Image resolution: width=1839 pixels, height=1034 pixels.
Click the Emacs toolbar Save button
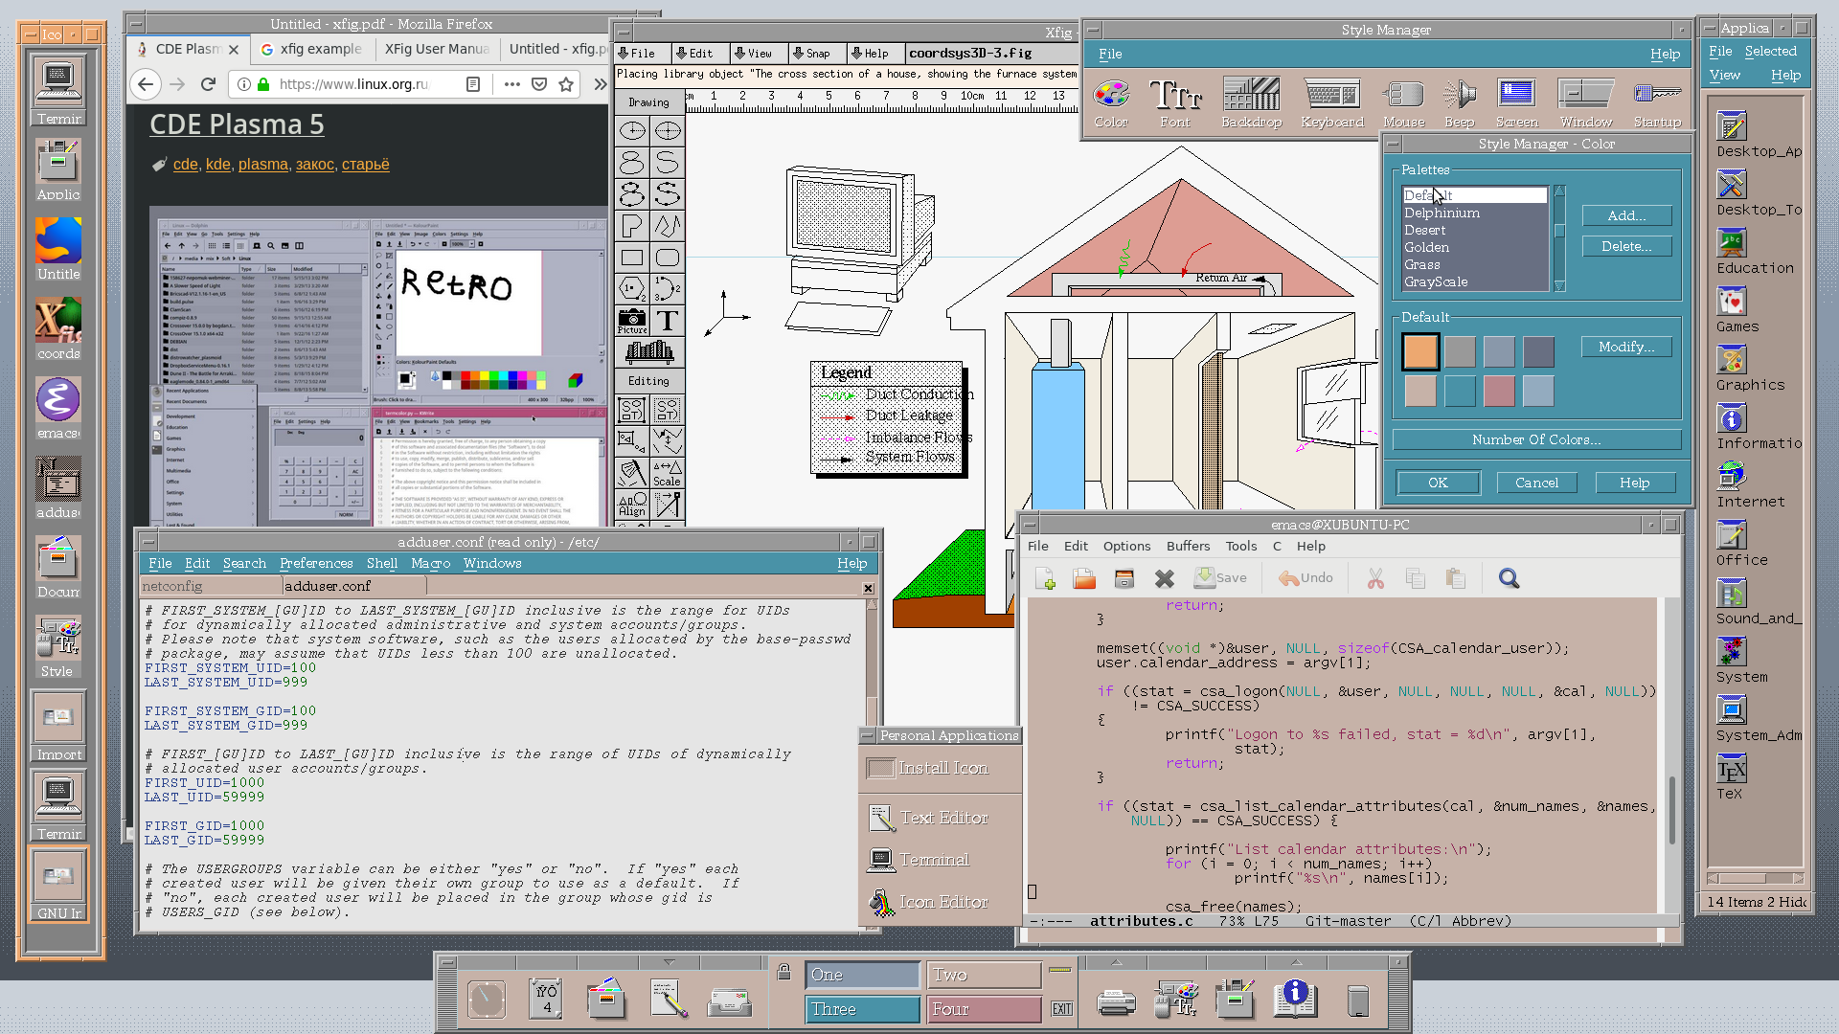[1220, 578]
